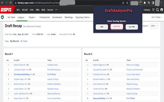The width and height of the screenshot is (164, 102).
Task: Select the Non PPR scoring system
Action: [x=132, y=27]
